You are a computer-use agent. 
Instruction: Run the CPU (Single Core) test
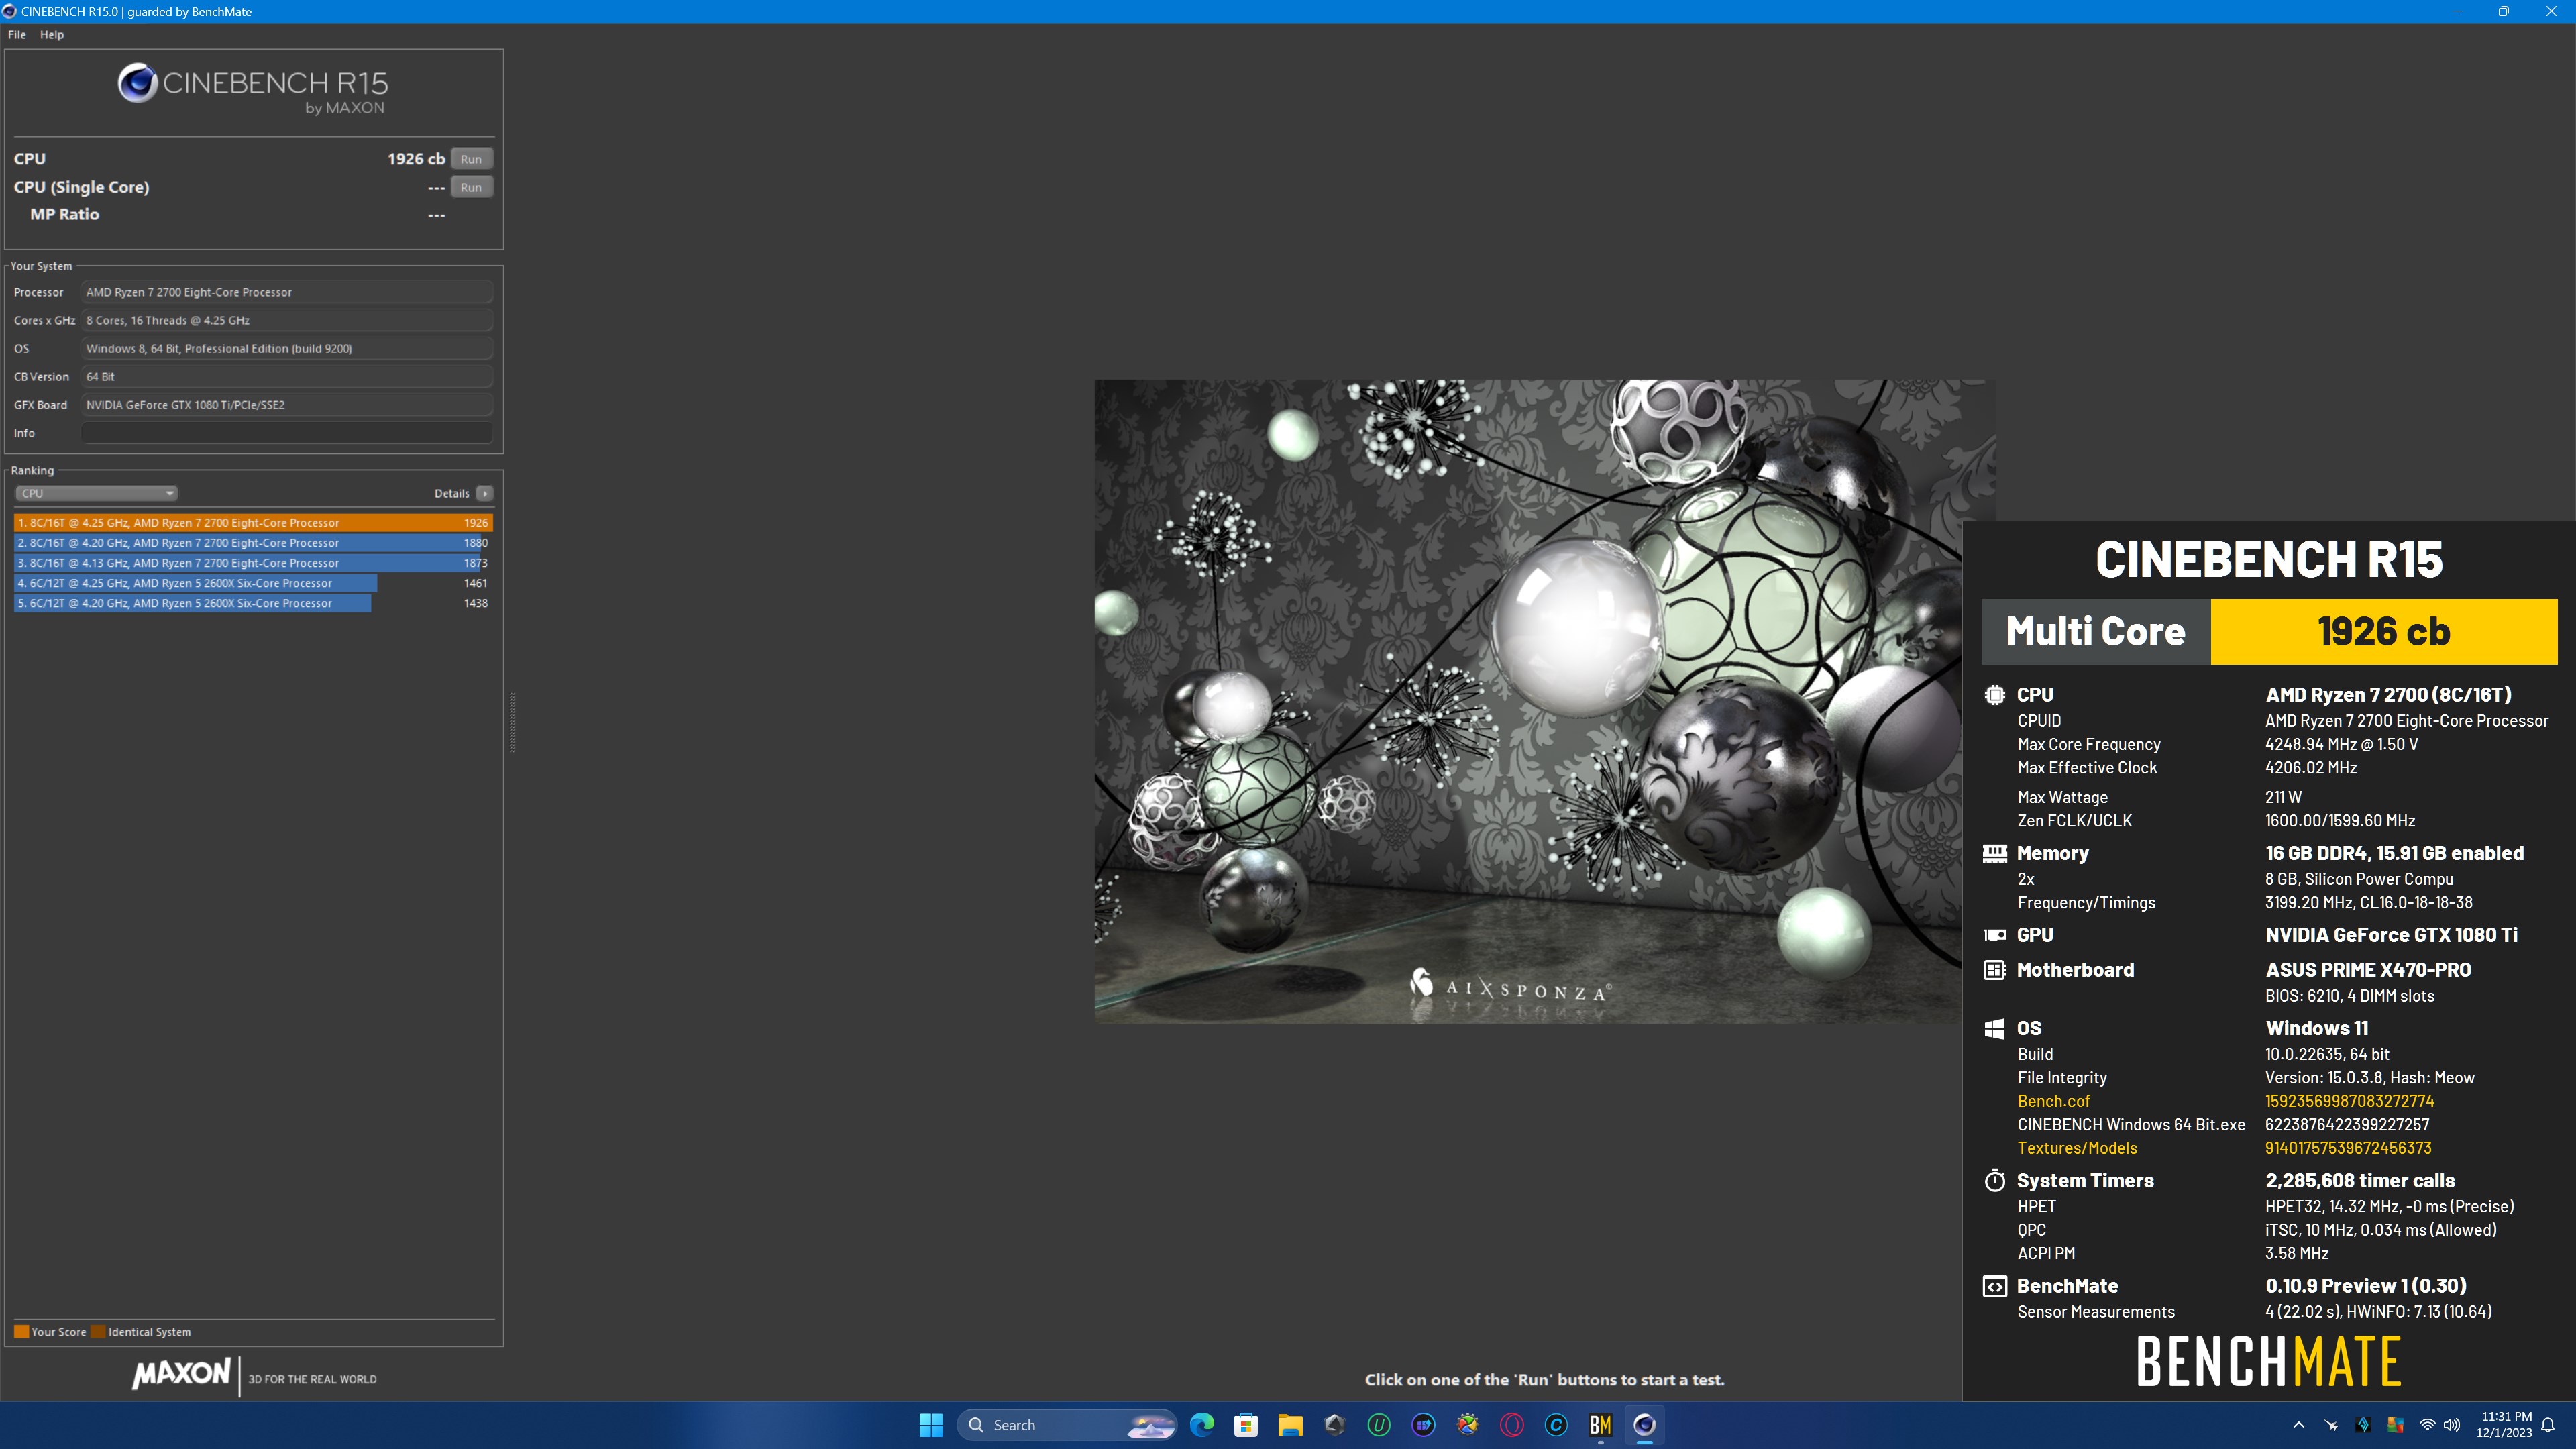click(471, 187)
